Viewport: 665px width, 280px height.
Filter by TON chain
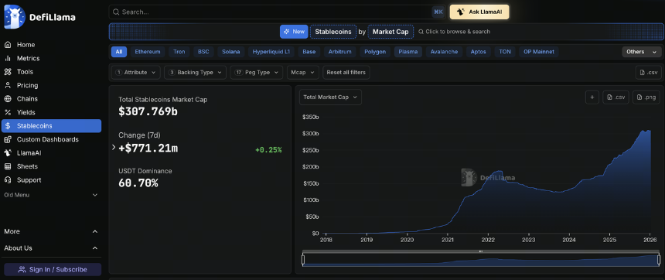505,52
